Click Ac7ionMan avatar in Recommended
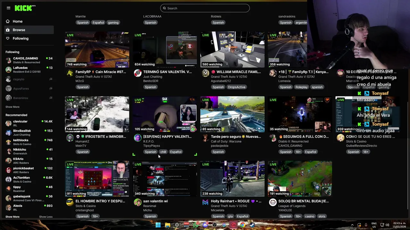410x230 pixels. coord(9,180)
